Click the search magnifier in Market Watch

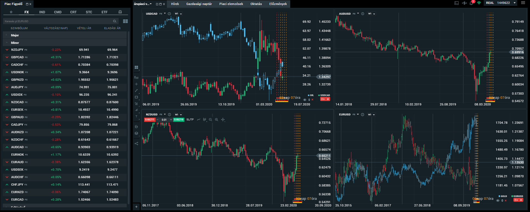(115, 21)
